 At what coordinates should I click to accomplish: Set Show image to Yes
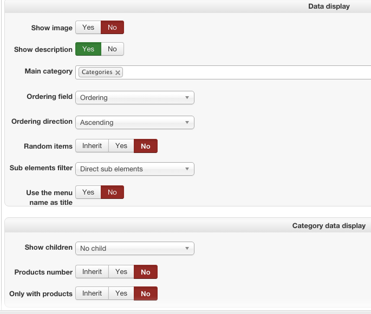[88, 28]
